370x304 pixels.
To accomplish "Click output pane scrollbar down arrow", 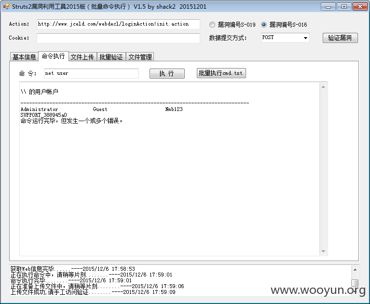I will [323, 251].
